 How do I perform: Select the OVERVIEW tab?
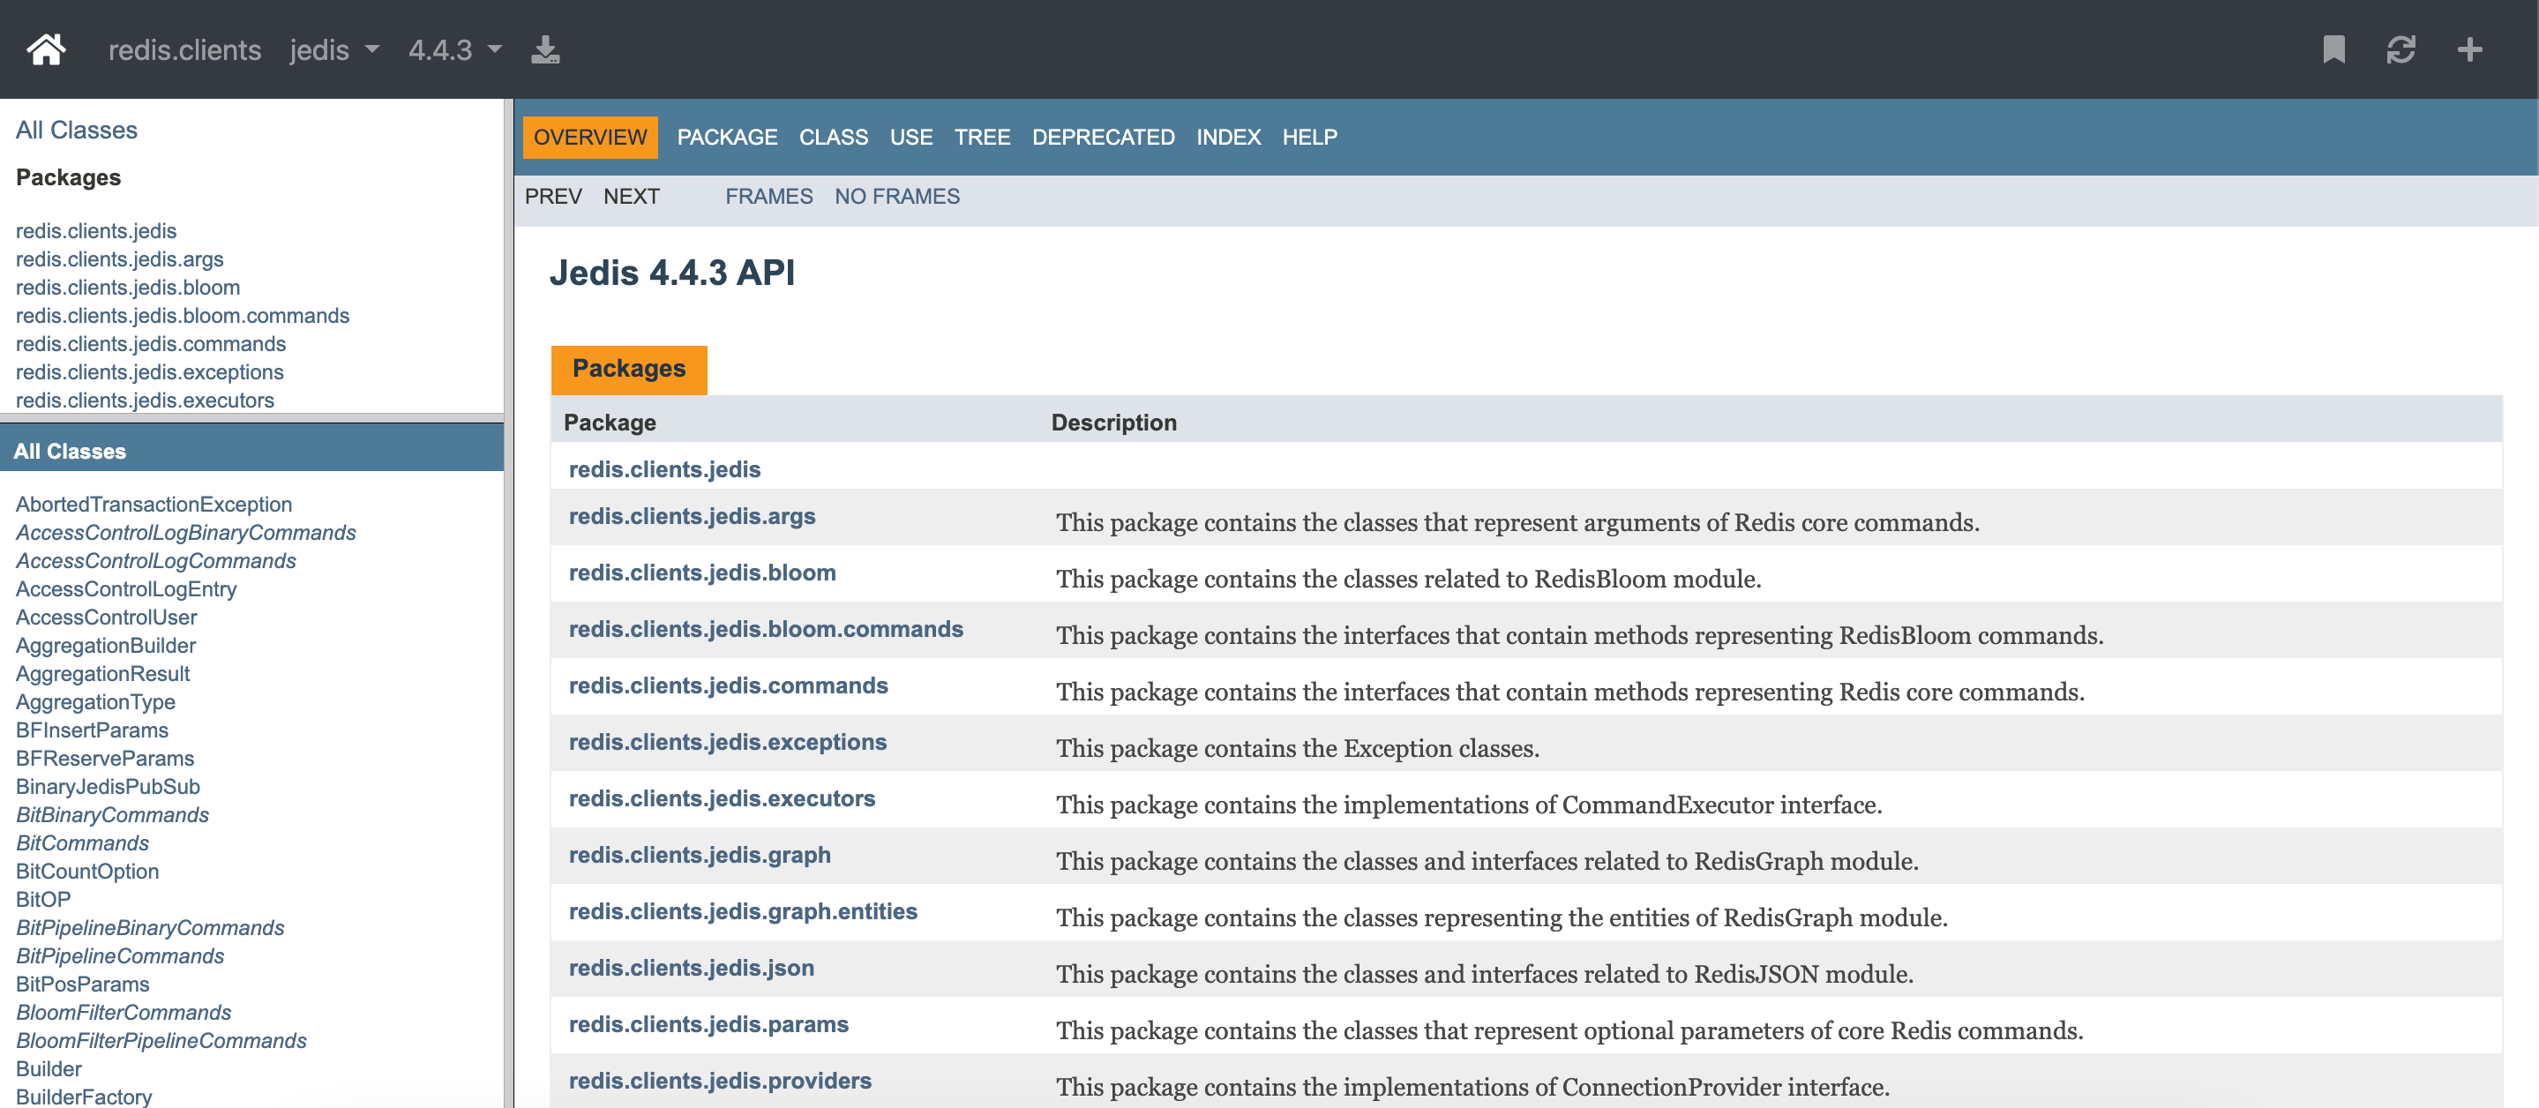590,137
